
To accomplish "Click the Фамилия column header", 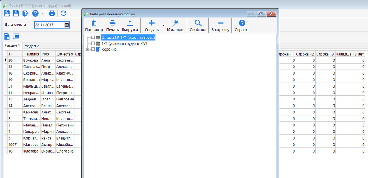I will (x=32, y=54).
